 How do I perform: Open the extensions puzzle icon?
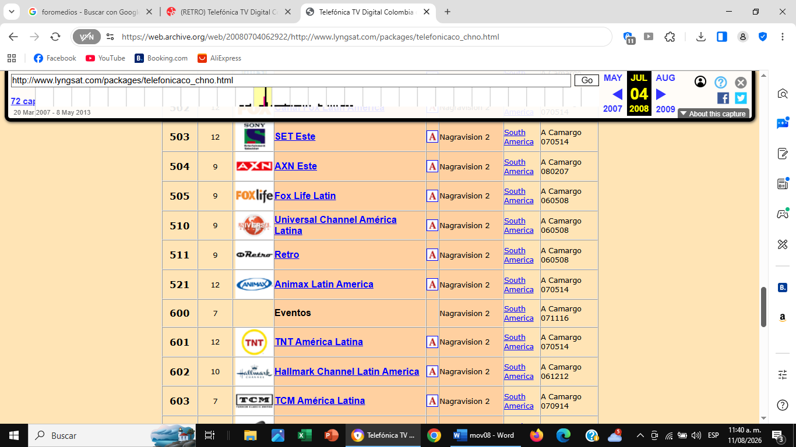coord(670,37)
